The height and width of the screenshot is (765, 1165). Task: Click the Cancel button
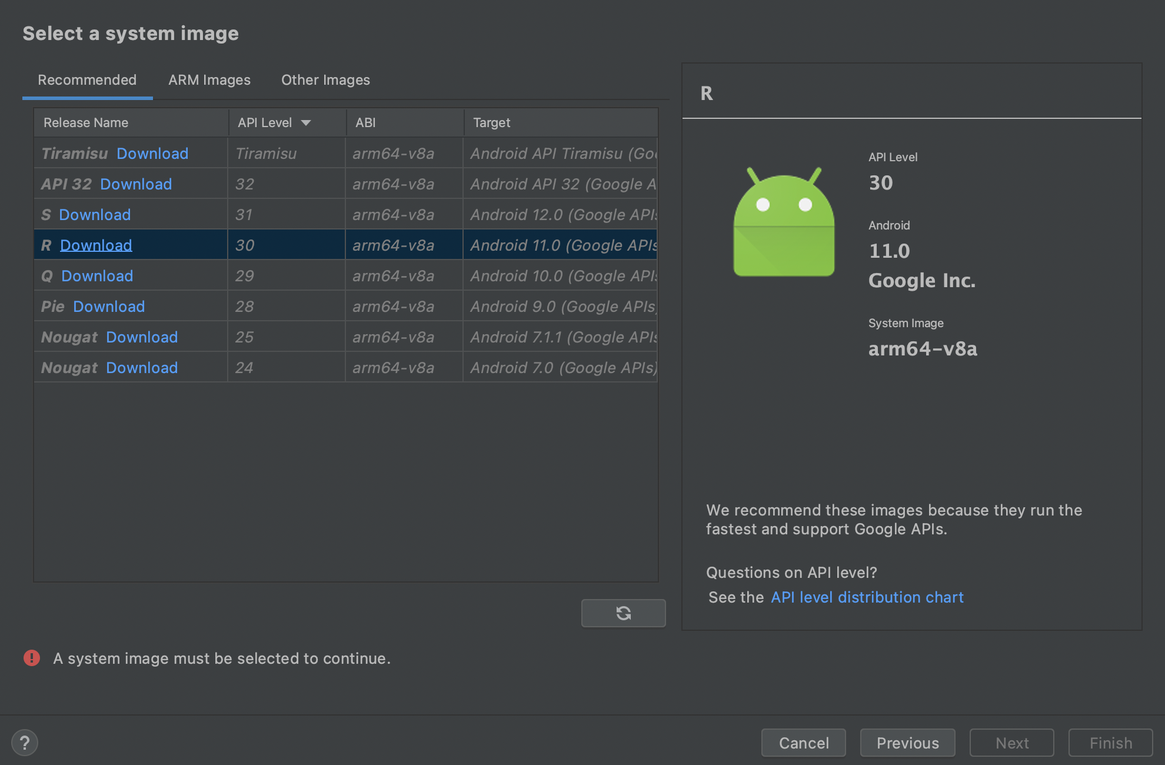pyautogui.click(x=804, y=743)
